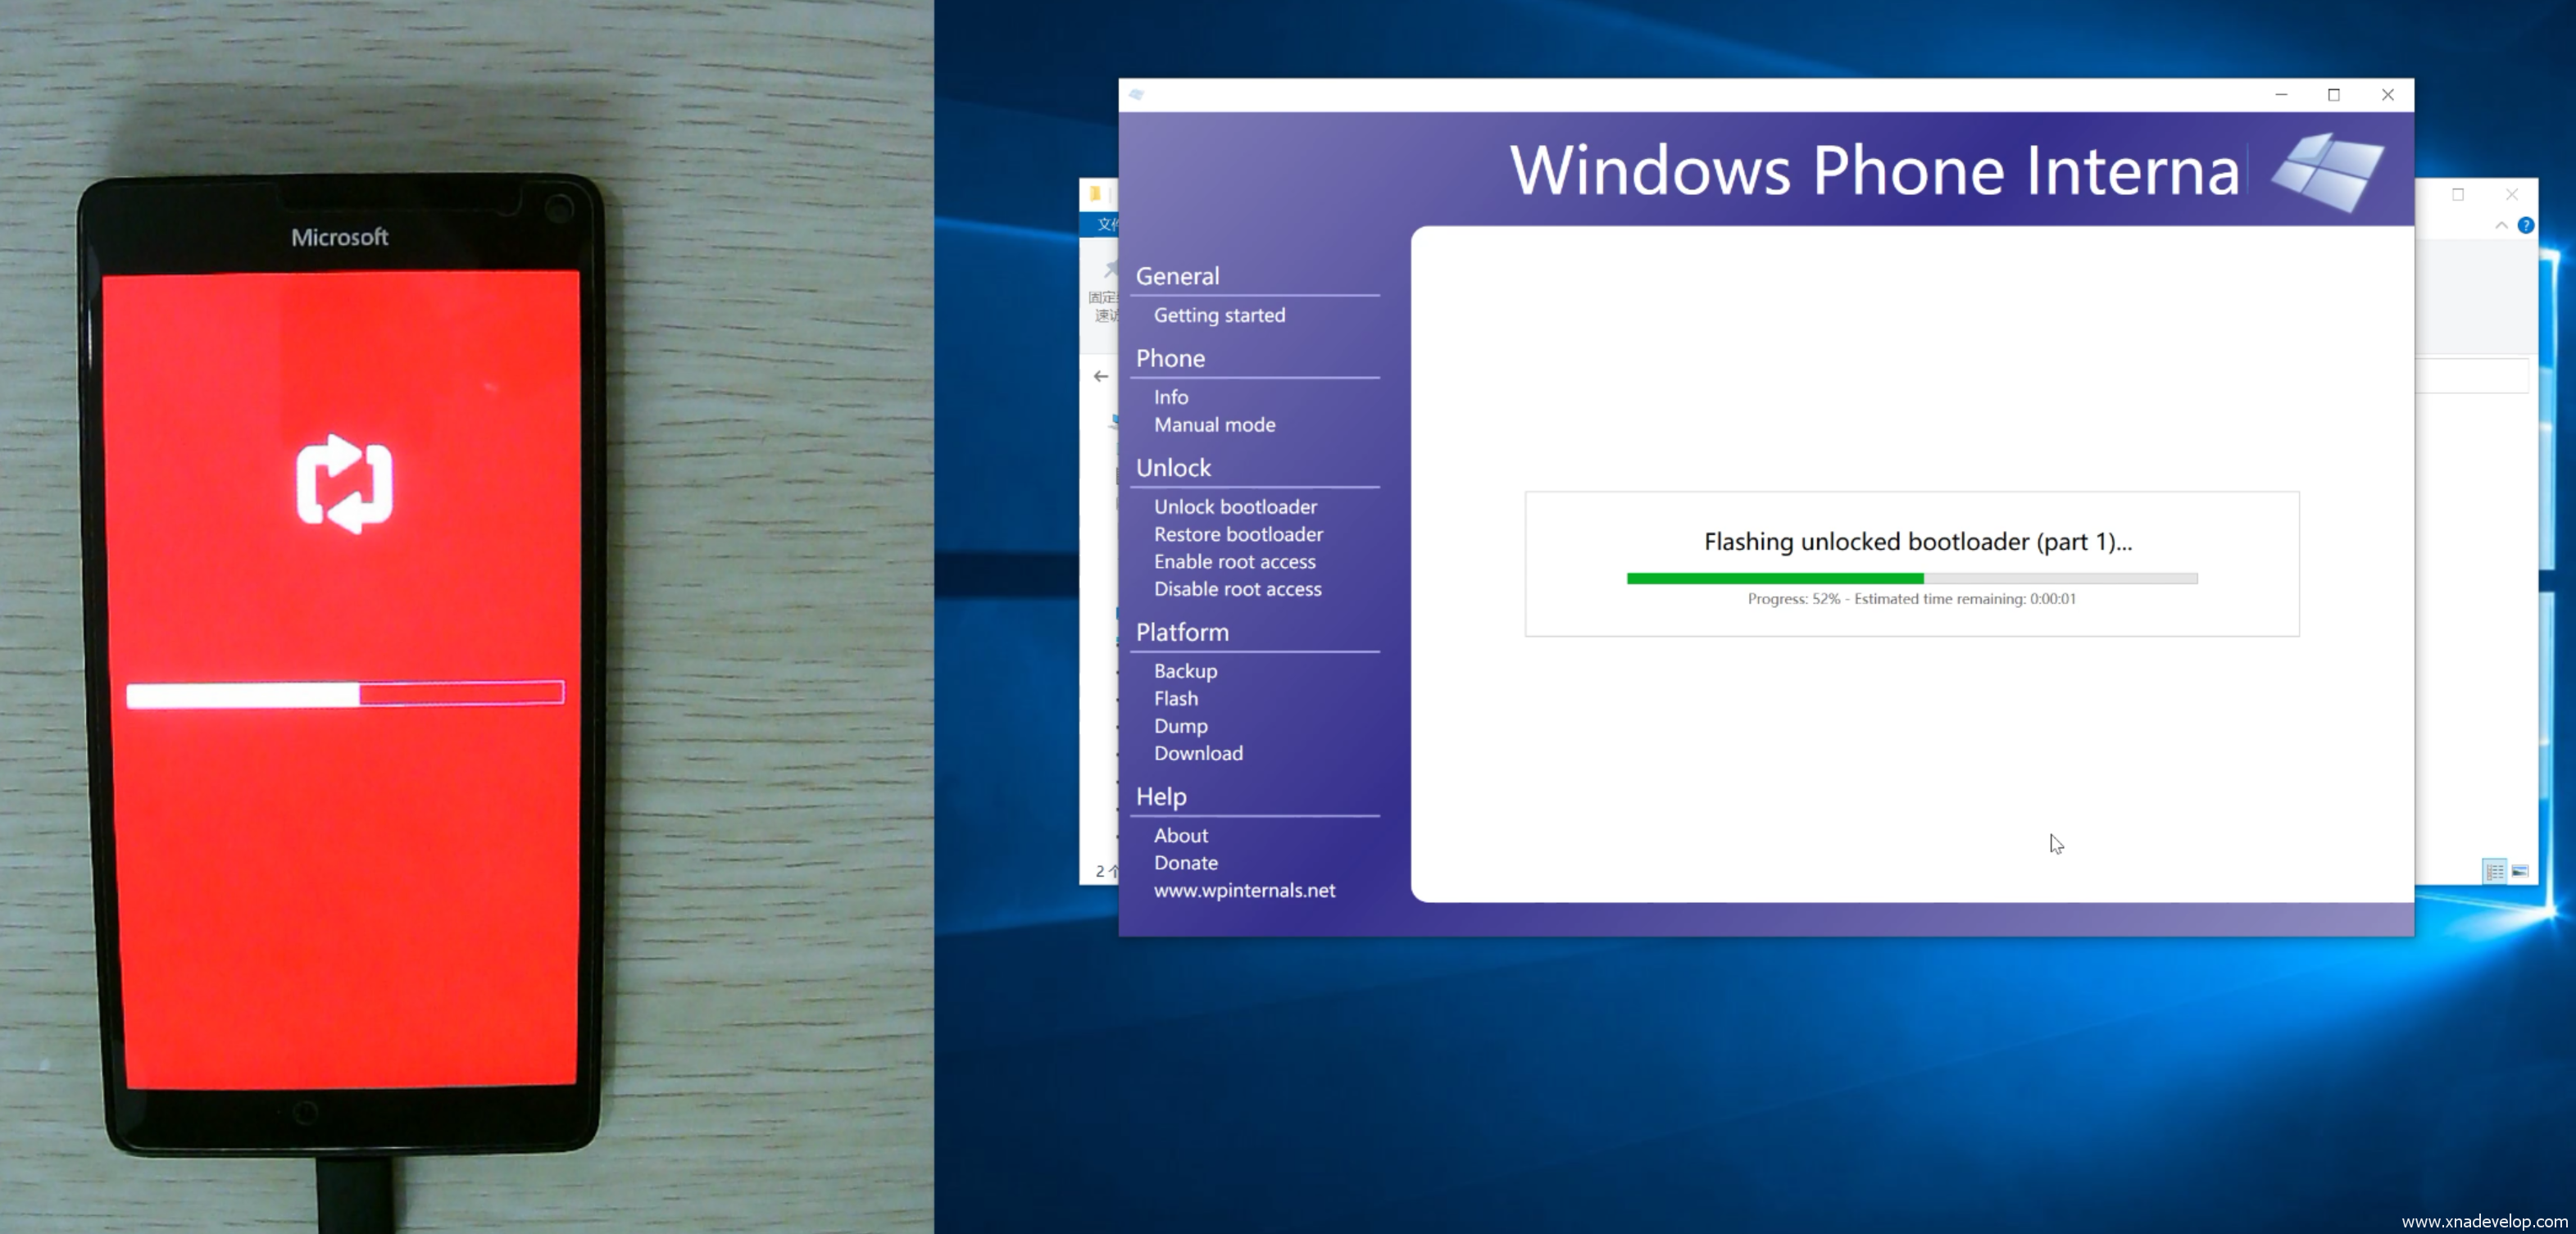Collapse the Explorer ribbon chevron
Screen dimensions: 2576x1234
click(x=2501, y=225)
